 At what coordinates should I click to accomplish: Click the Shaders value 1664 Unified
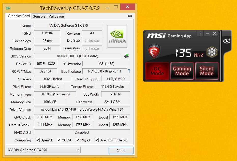coord(53,79)
